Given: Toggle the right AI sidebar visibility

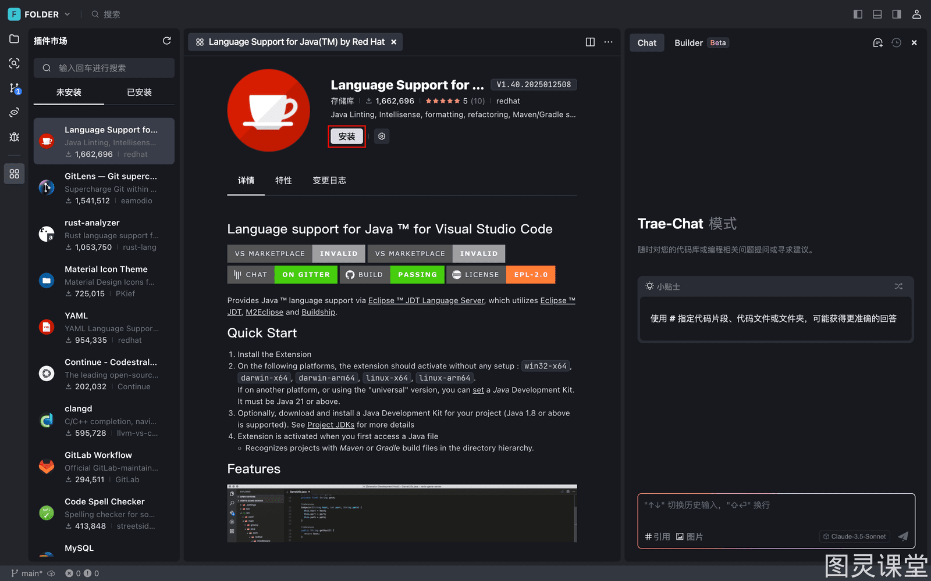Looking at the screenshot, I should point(897,14).
